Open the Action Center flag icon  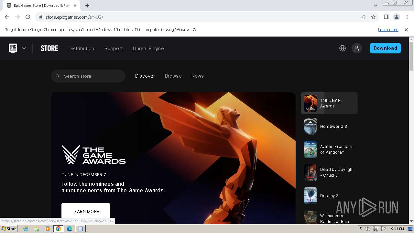point(383,229)
